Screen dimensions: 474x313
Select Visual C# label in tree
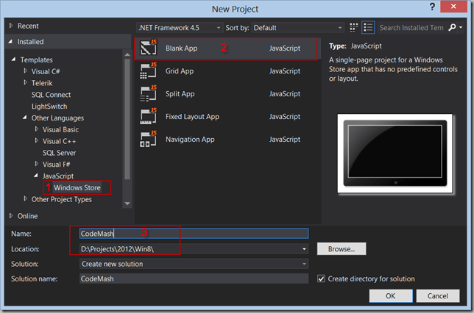(x=46, y=71)
